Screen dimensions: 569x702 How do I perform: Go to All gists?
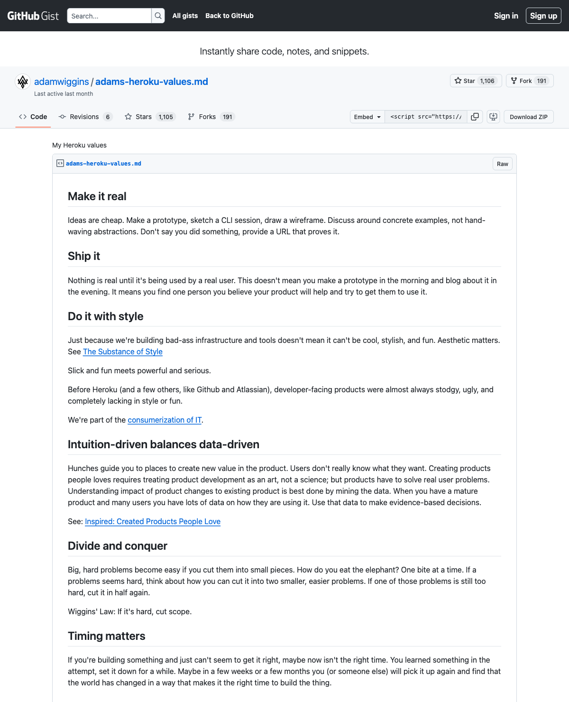[x=185, y=16]
